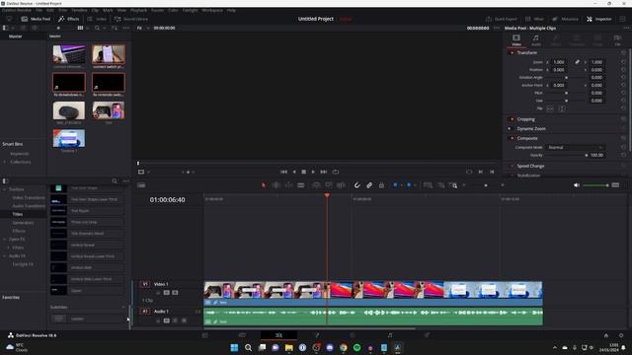Open the Windows Start menu

(x=234, y=347)
